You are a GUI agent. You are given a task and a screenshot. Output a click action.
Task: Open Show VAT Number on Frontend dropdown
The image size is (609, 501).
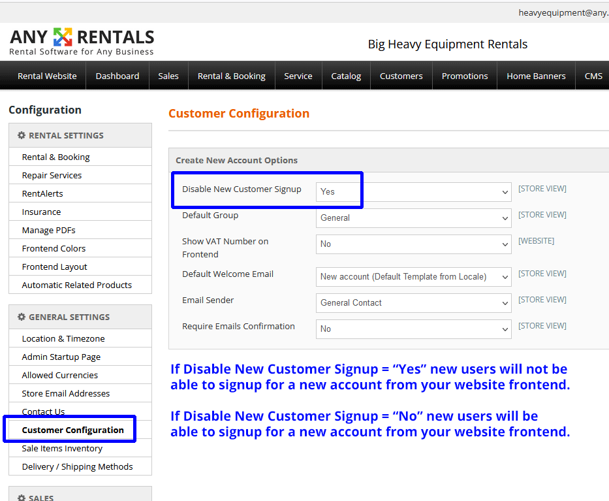coord(413,244)
